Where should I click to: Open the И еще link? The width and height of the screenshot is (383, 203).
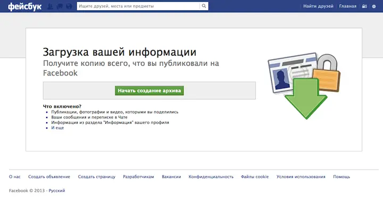57,128
